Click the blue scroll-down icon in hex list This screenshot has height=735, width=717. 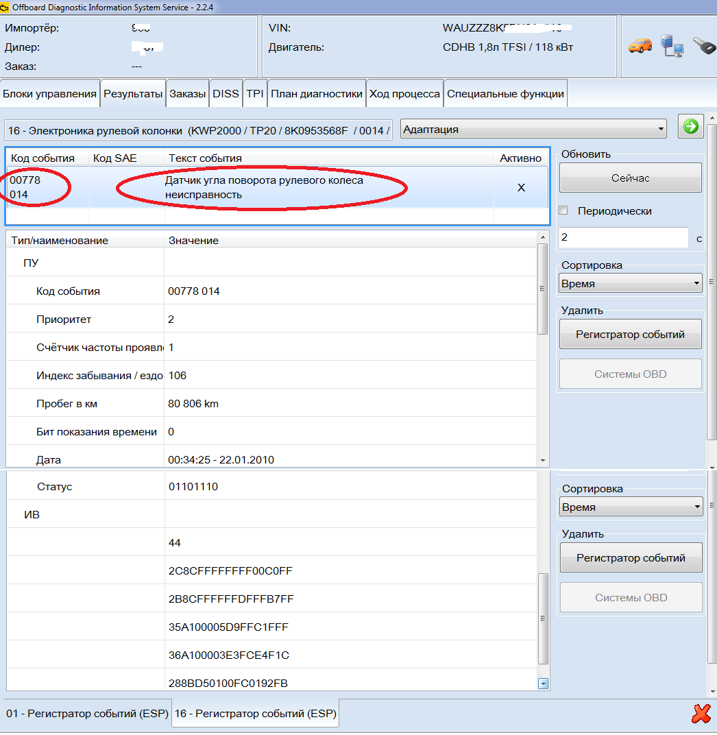543,684
